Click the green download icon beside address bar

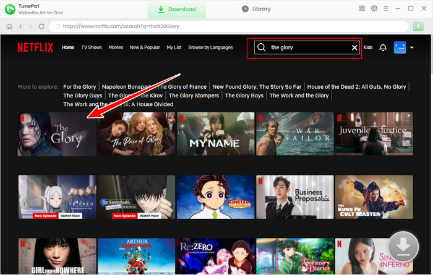(419, 27)
